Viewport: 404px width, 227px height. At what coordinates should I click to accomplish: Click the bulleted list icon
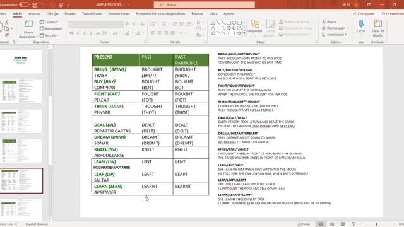click(153, 24)
